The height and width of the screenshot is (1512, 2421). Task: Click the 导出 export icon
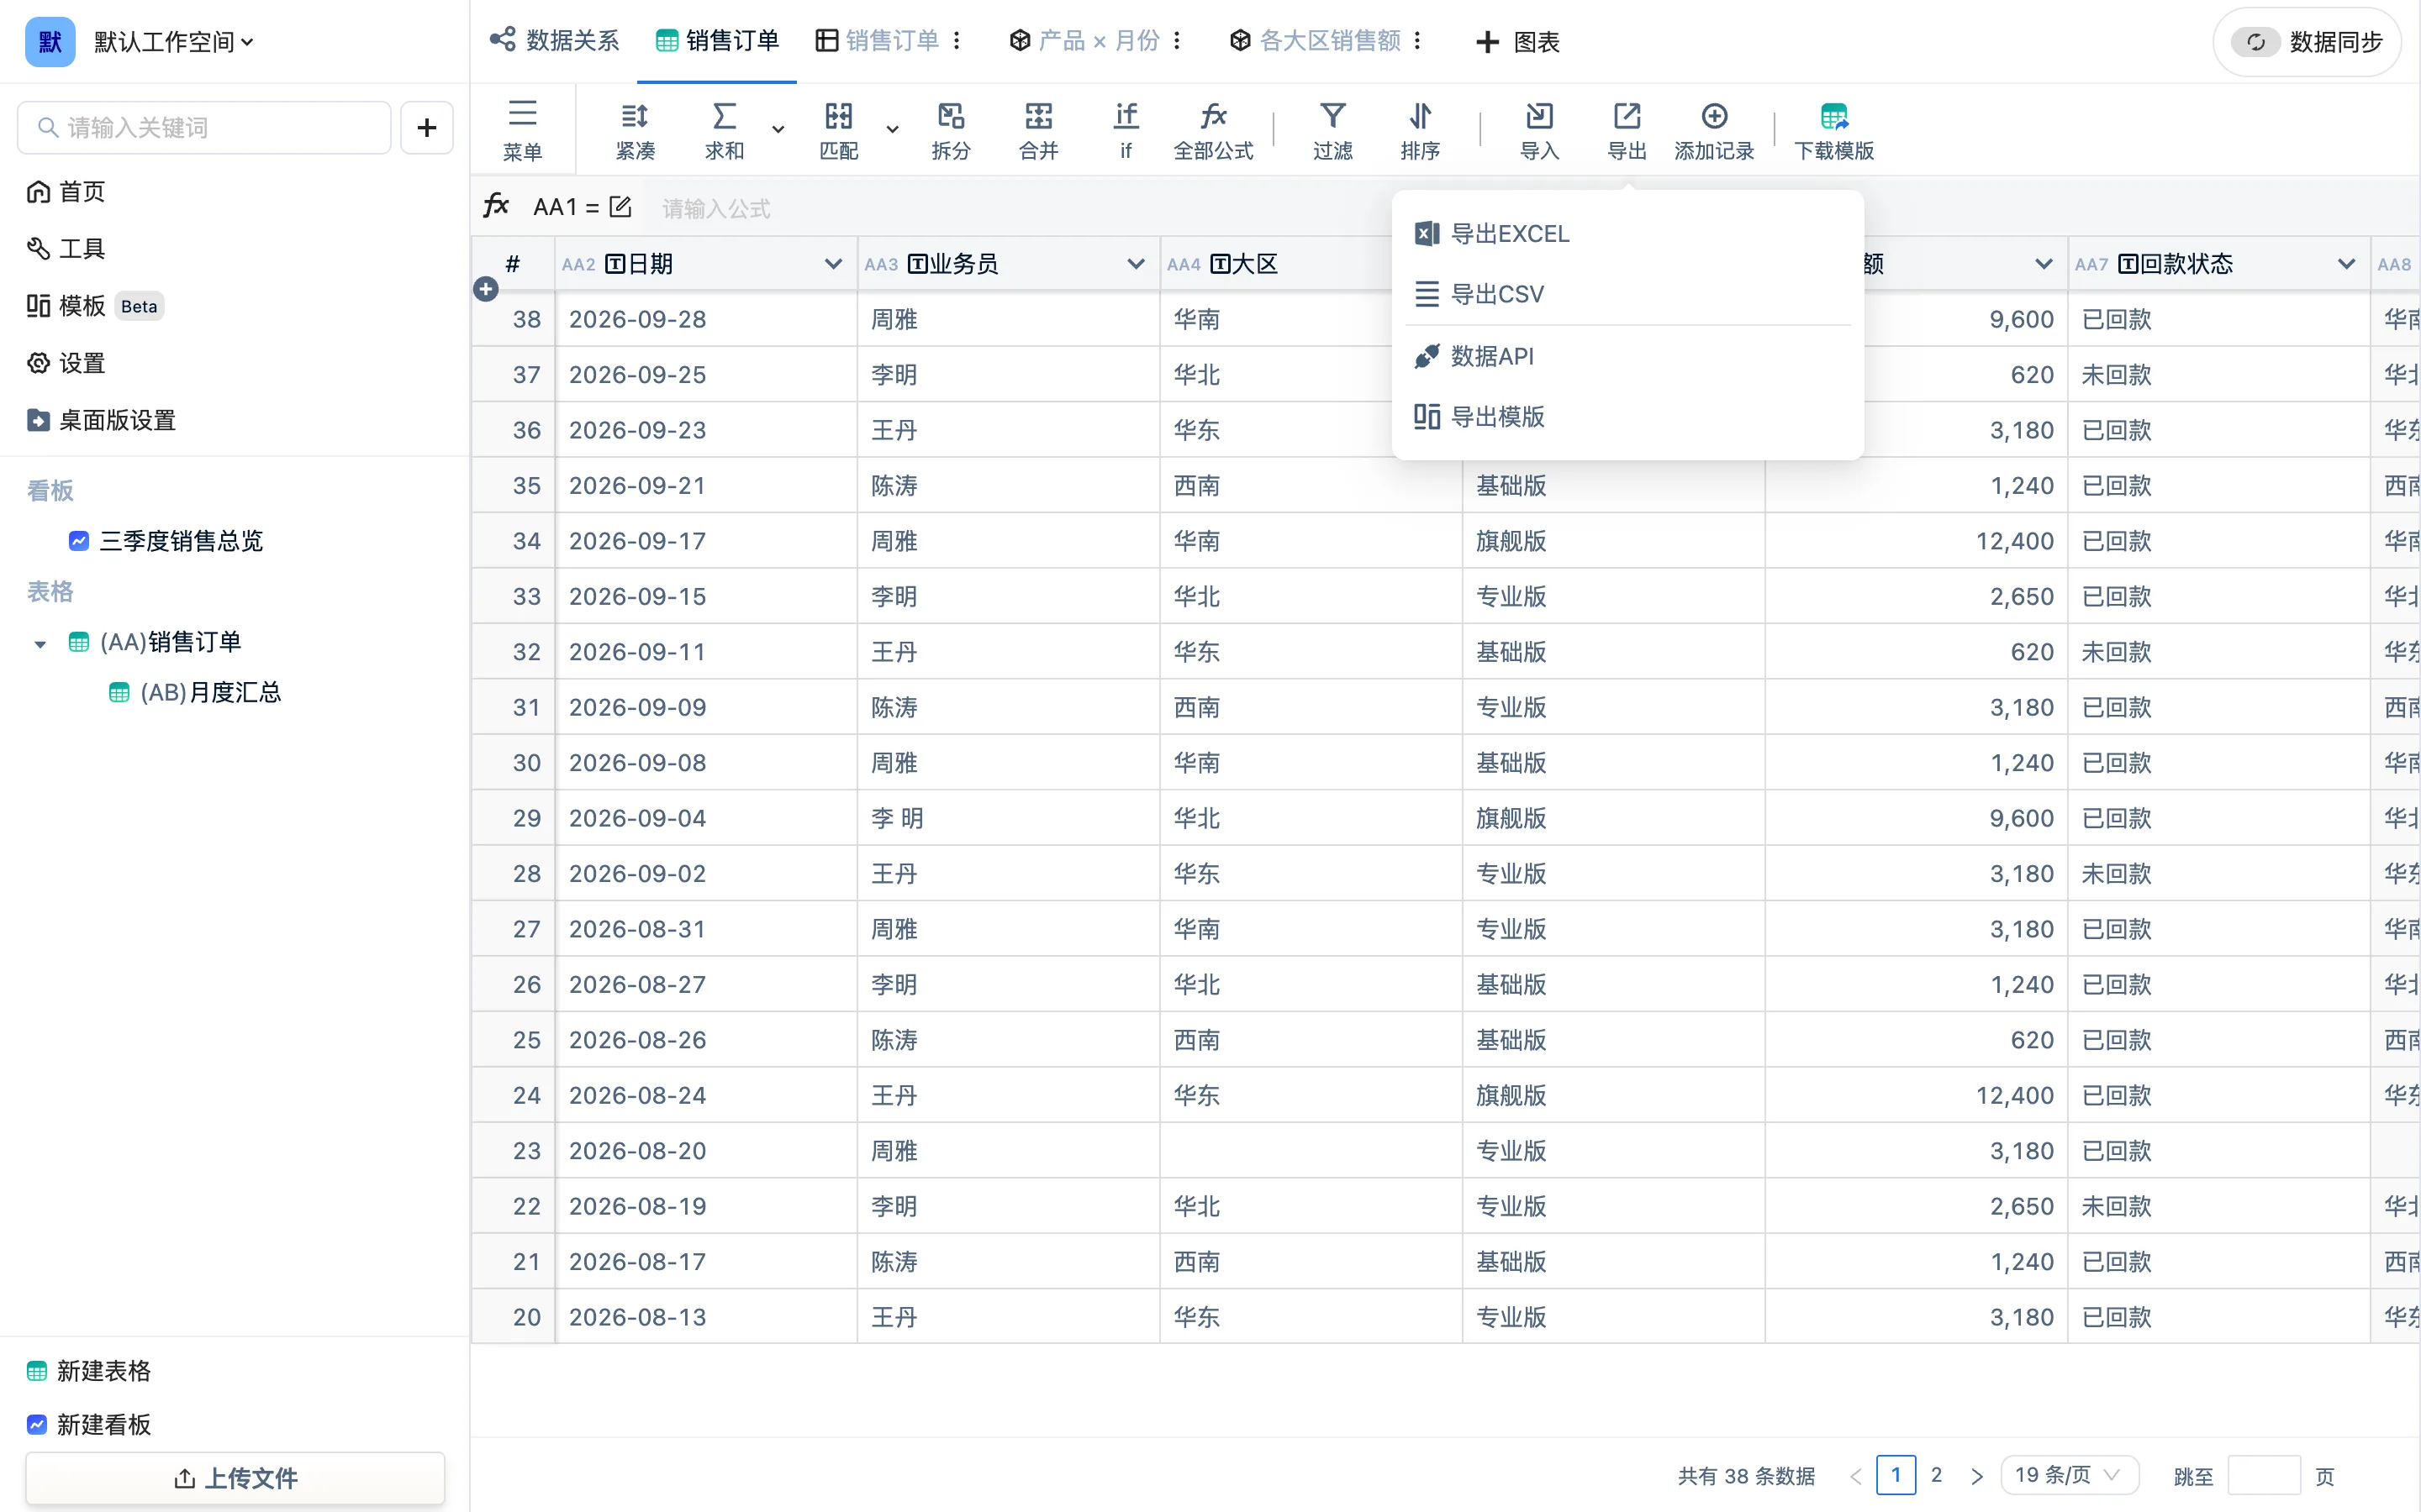pyautogui.click(x=1627, y=116)
